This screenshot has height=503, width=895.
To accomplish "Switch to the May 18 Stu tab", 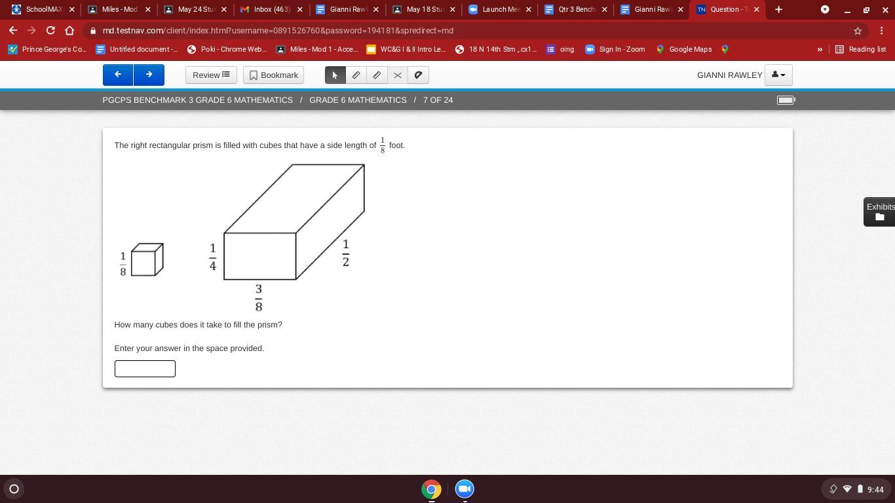I will [423, 9].
